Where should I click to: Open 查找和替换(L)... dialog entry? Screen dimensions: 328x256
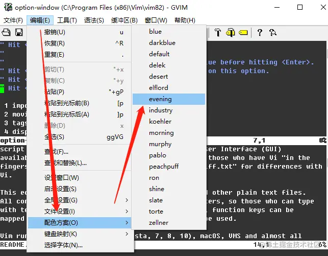coord(80,163)
